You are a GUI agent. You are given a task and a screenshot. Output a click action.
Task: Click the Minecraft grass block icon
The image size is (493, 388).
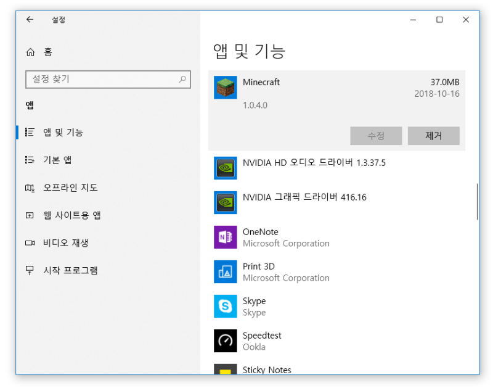pyautogui.click(x=226, y=88)
